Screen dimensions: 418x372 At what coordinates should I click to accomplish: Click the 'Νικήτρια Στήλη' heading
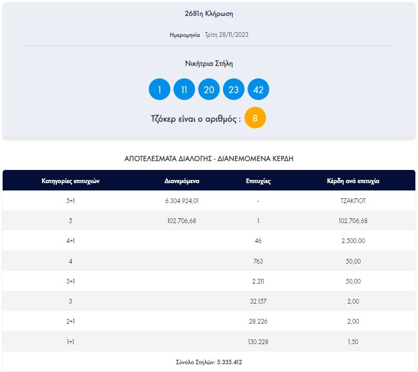click(209, 63)
